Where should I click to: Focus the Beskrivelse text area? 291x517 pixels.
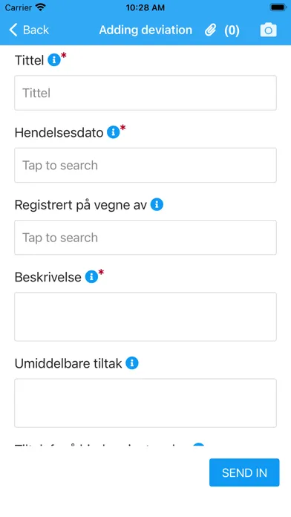click(x=145, y=316)
